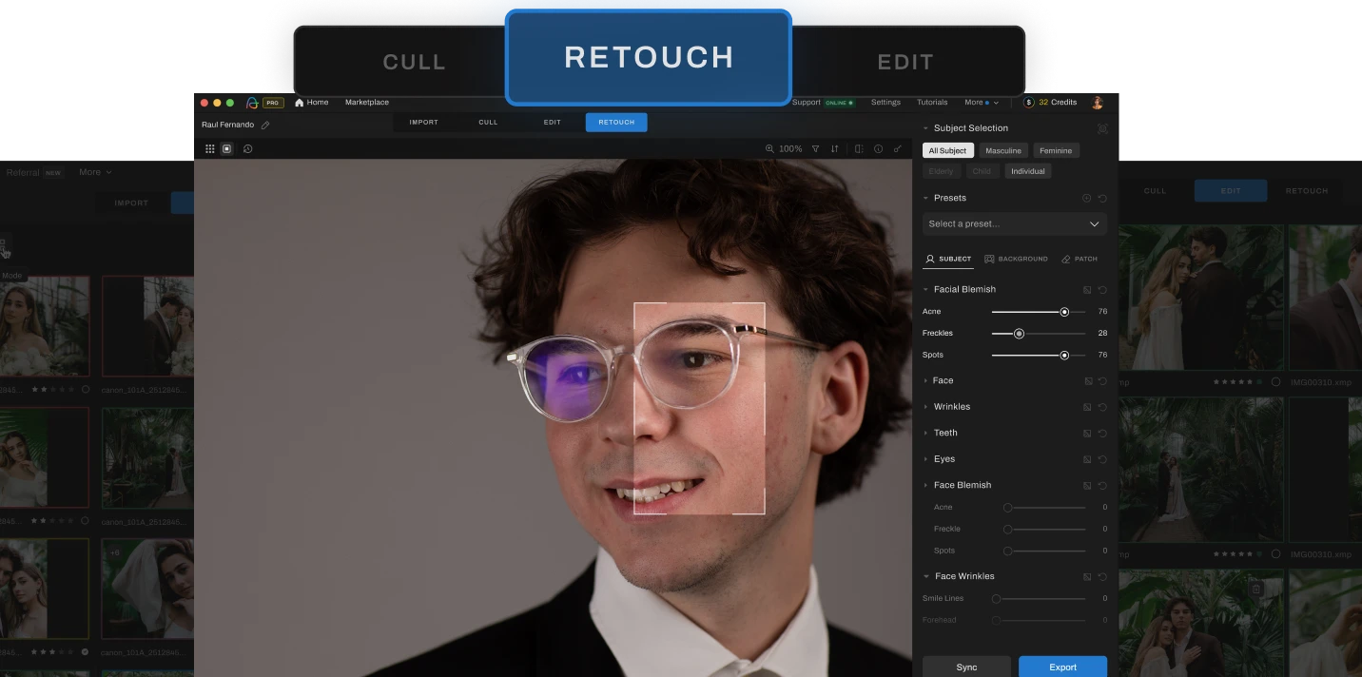The image size is (1362, 677).
Task: Open the user profile avatar
Action: (1098, 103)
